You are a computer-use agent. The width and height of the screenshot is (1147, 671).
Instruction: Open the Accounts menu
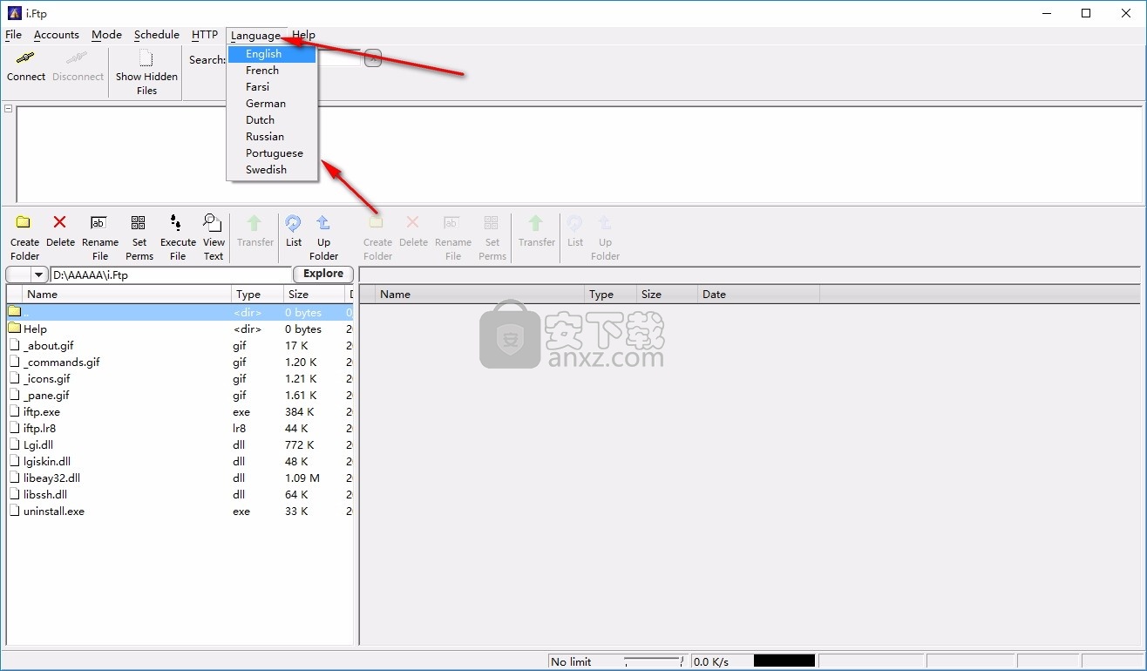coord(57,35)
